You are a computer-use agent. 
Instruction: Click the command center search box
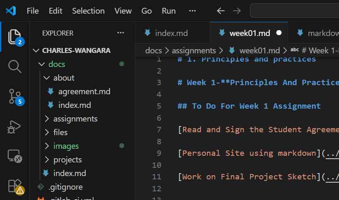tap(294, 11)
